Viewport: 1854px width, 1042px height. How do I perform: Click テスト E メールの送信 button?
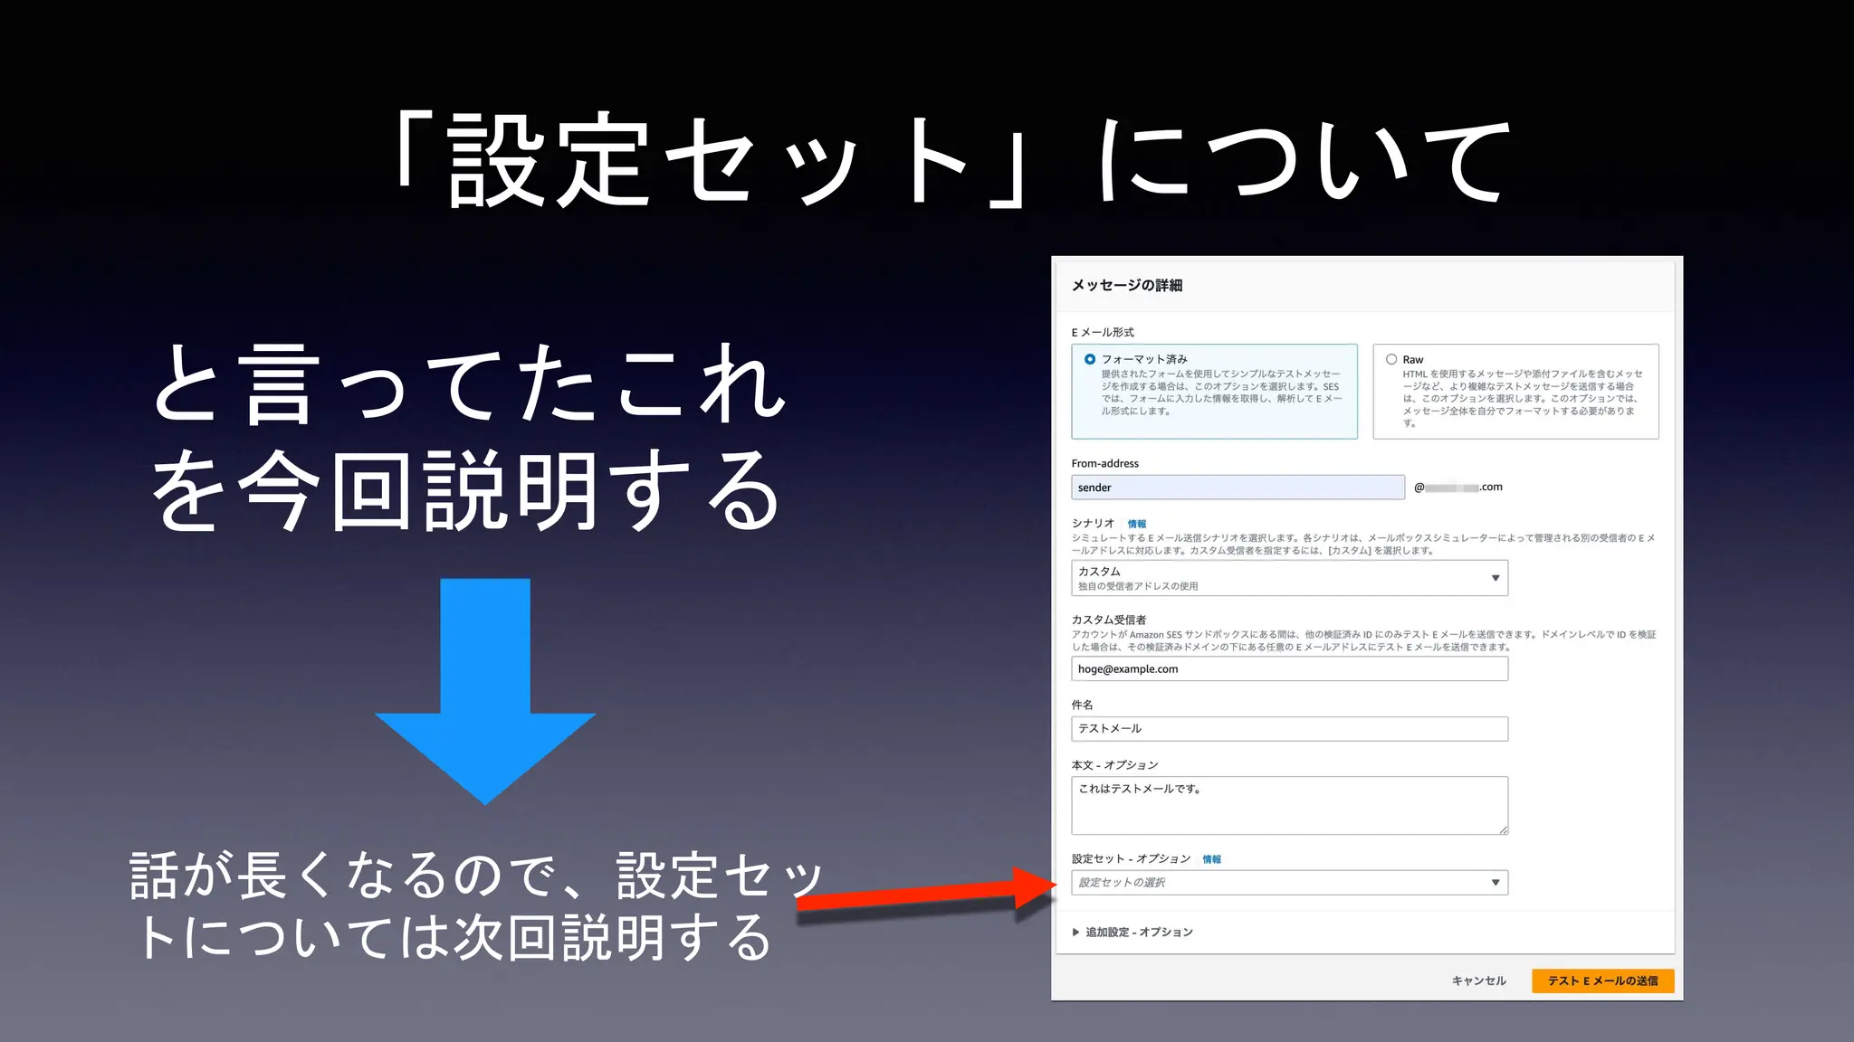click(x=1602, y=980)
